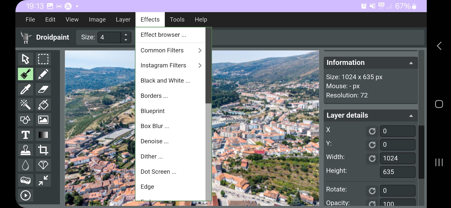451x208 pixels.
Task: Open the Image menu
Action: click(x=97, y=19)
